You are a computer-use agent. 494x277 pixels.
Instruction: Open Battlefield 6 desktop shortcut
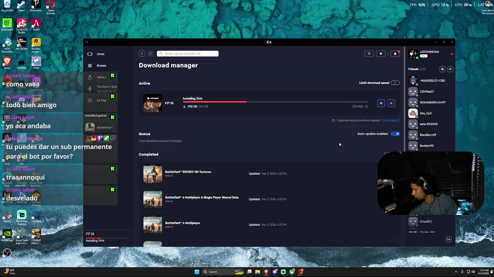coord(7,25)
